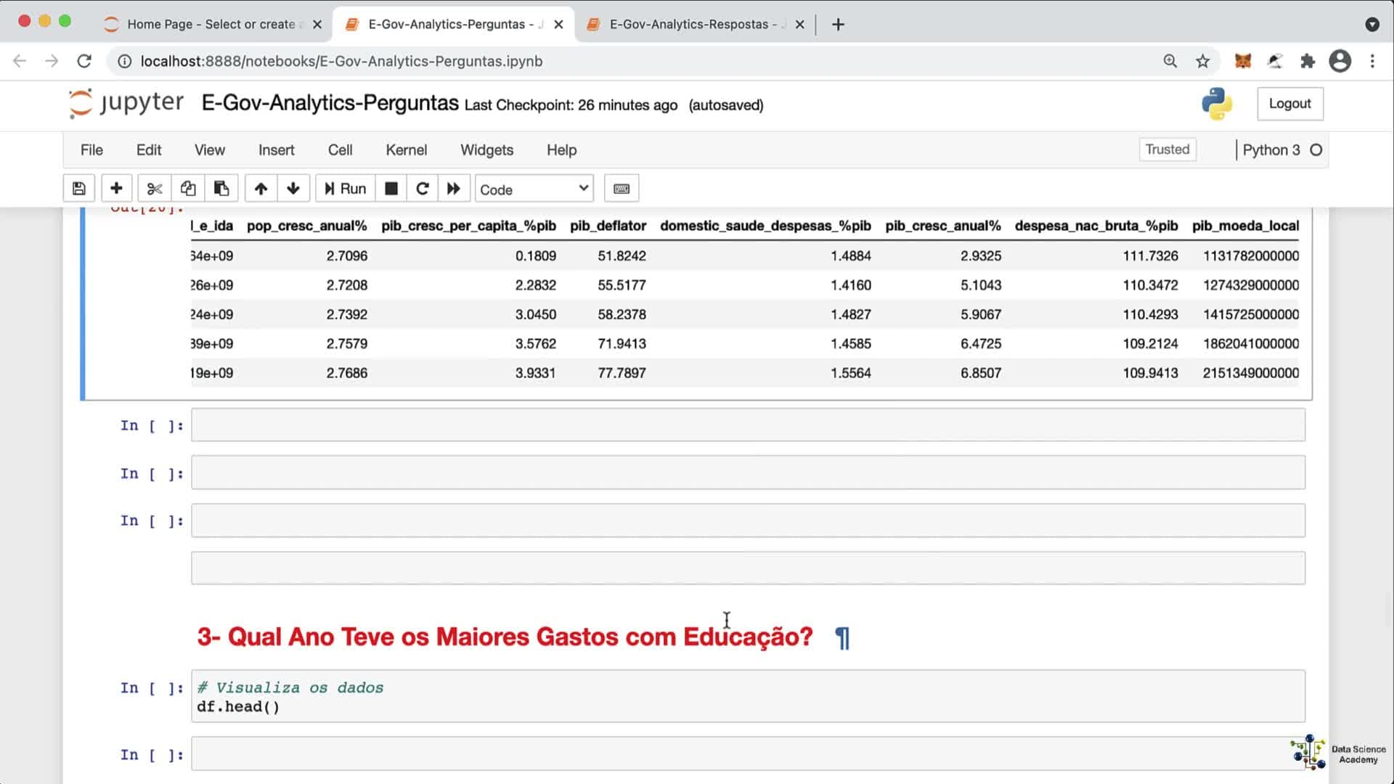Go back in browser history
The image size is (1394, 784).
pyautogui.click(x=20, y=61)
